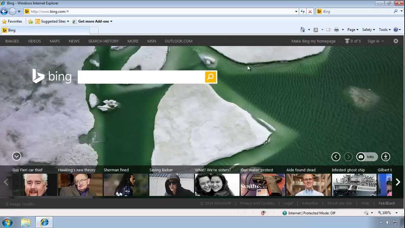405x228 pixels.
Task: Open the Sherman fined story
Action: (x=126, y=182)
